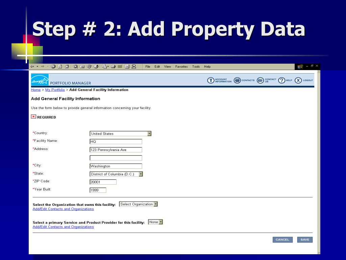Click the page vertical scrollbar
The height and width of the screenshot is (260, 346).
tap(319, 162)
